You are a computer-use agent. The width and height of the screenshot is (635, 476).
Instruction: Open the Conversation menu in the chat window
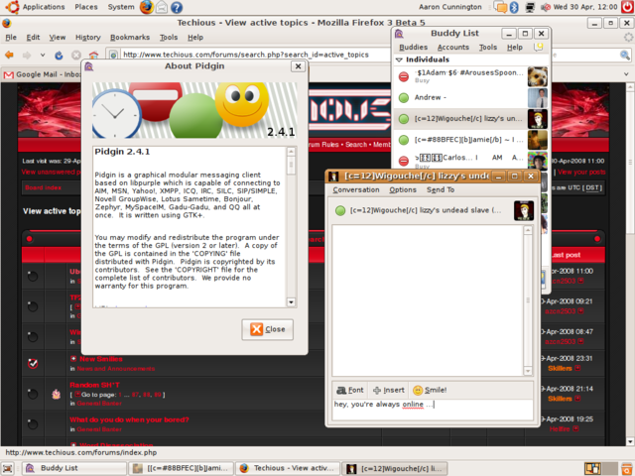coord(356,189)
